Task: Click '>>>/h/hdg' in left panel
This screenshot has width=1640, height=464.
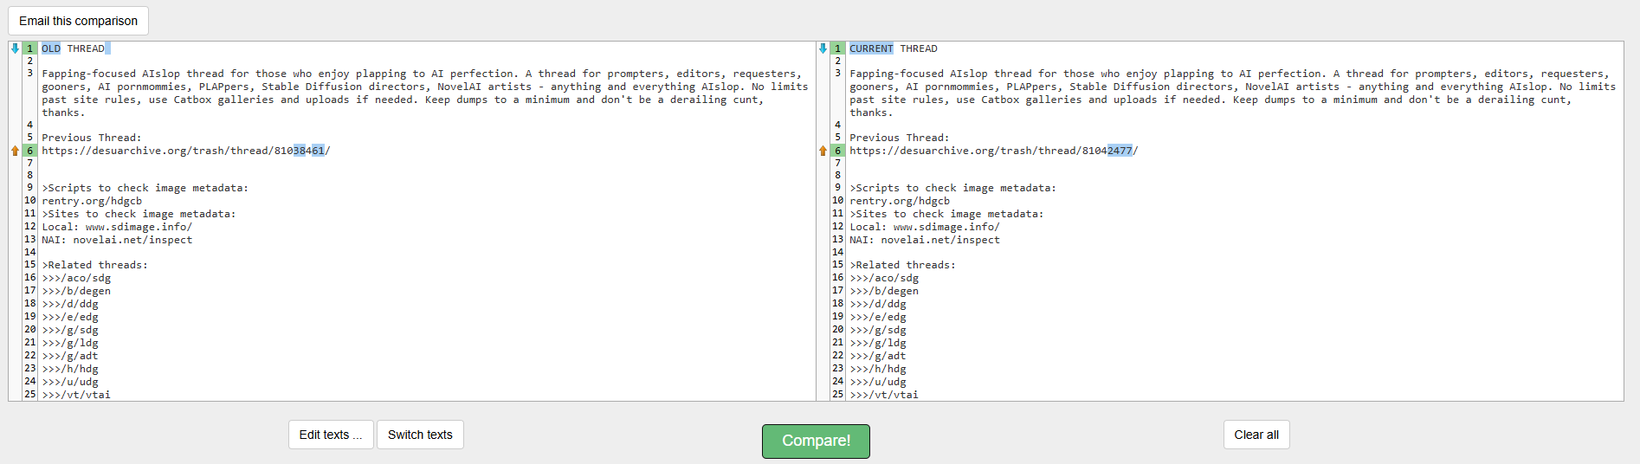Action: (70, 369)
